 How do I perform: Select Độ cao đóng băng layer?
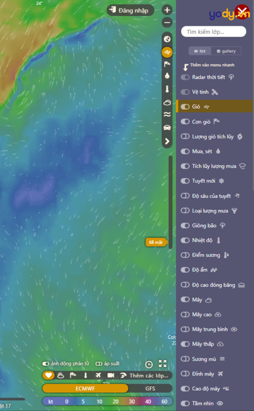coord(214,285)
